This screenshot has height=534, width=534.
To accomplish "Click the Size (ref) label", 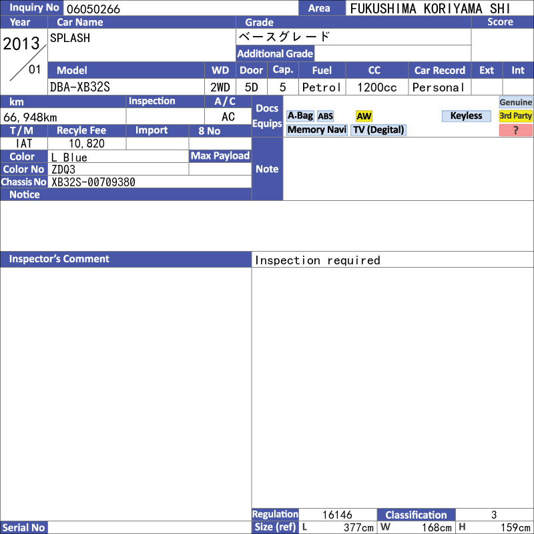I will point(275,527).
